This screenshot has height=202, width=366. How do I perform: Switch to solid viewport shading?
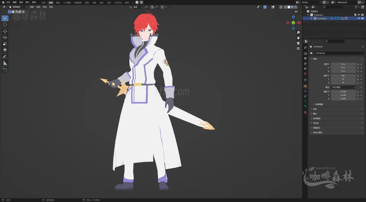click(289, 7)
